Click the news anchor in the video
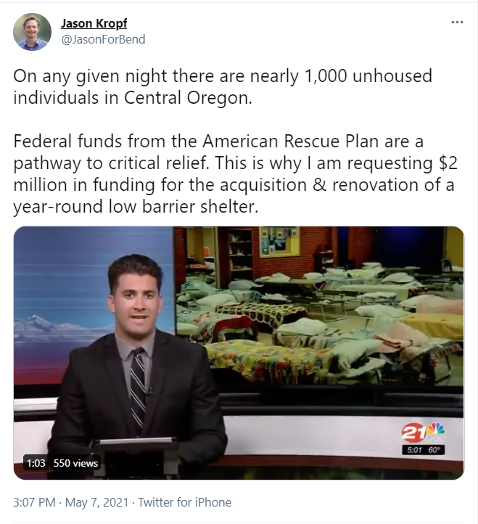The height and width of the screenshot is (524, 478). pos(136,354)
